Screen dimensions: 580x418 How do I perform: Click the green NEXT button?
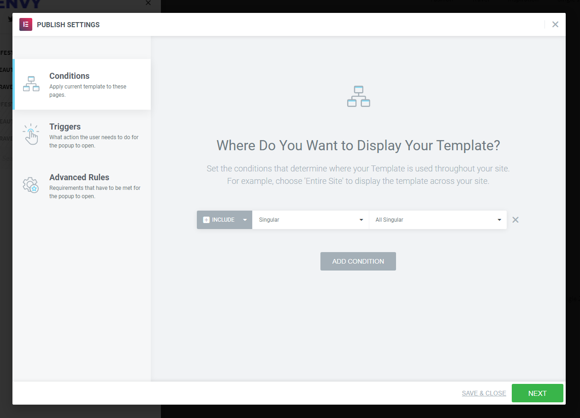[x=537, y=393]
